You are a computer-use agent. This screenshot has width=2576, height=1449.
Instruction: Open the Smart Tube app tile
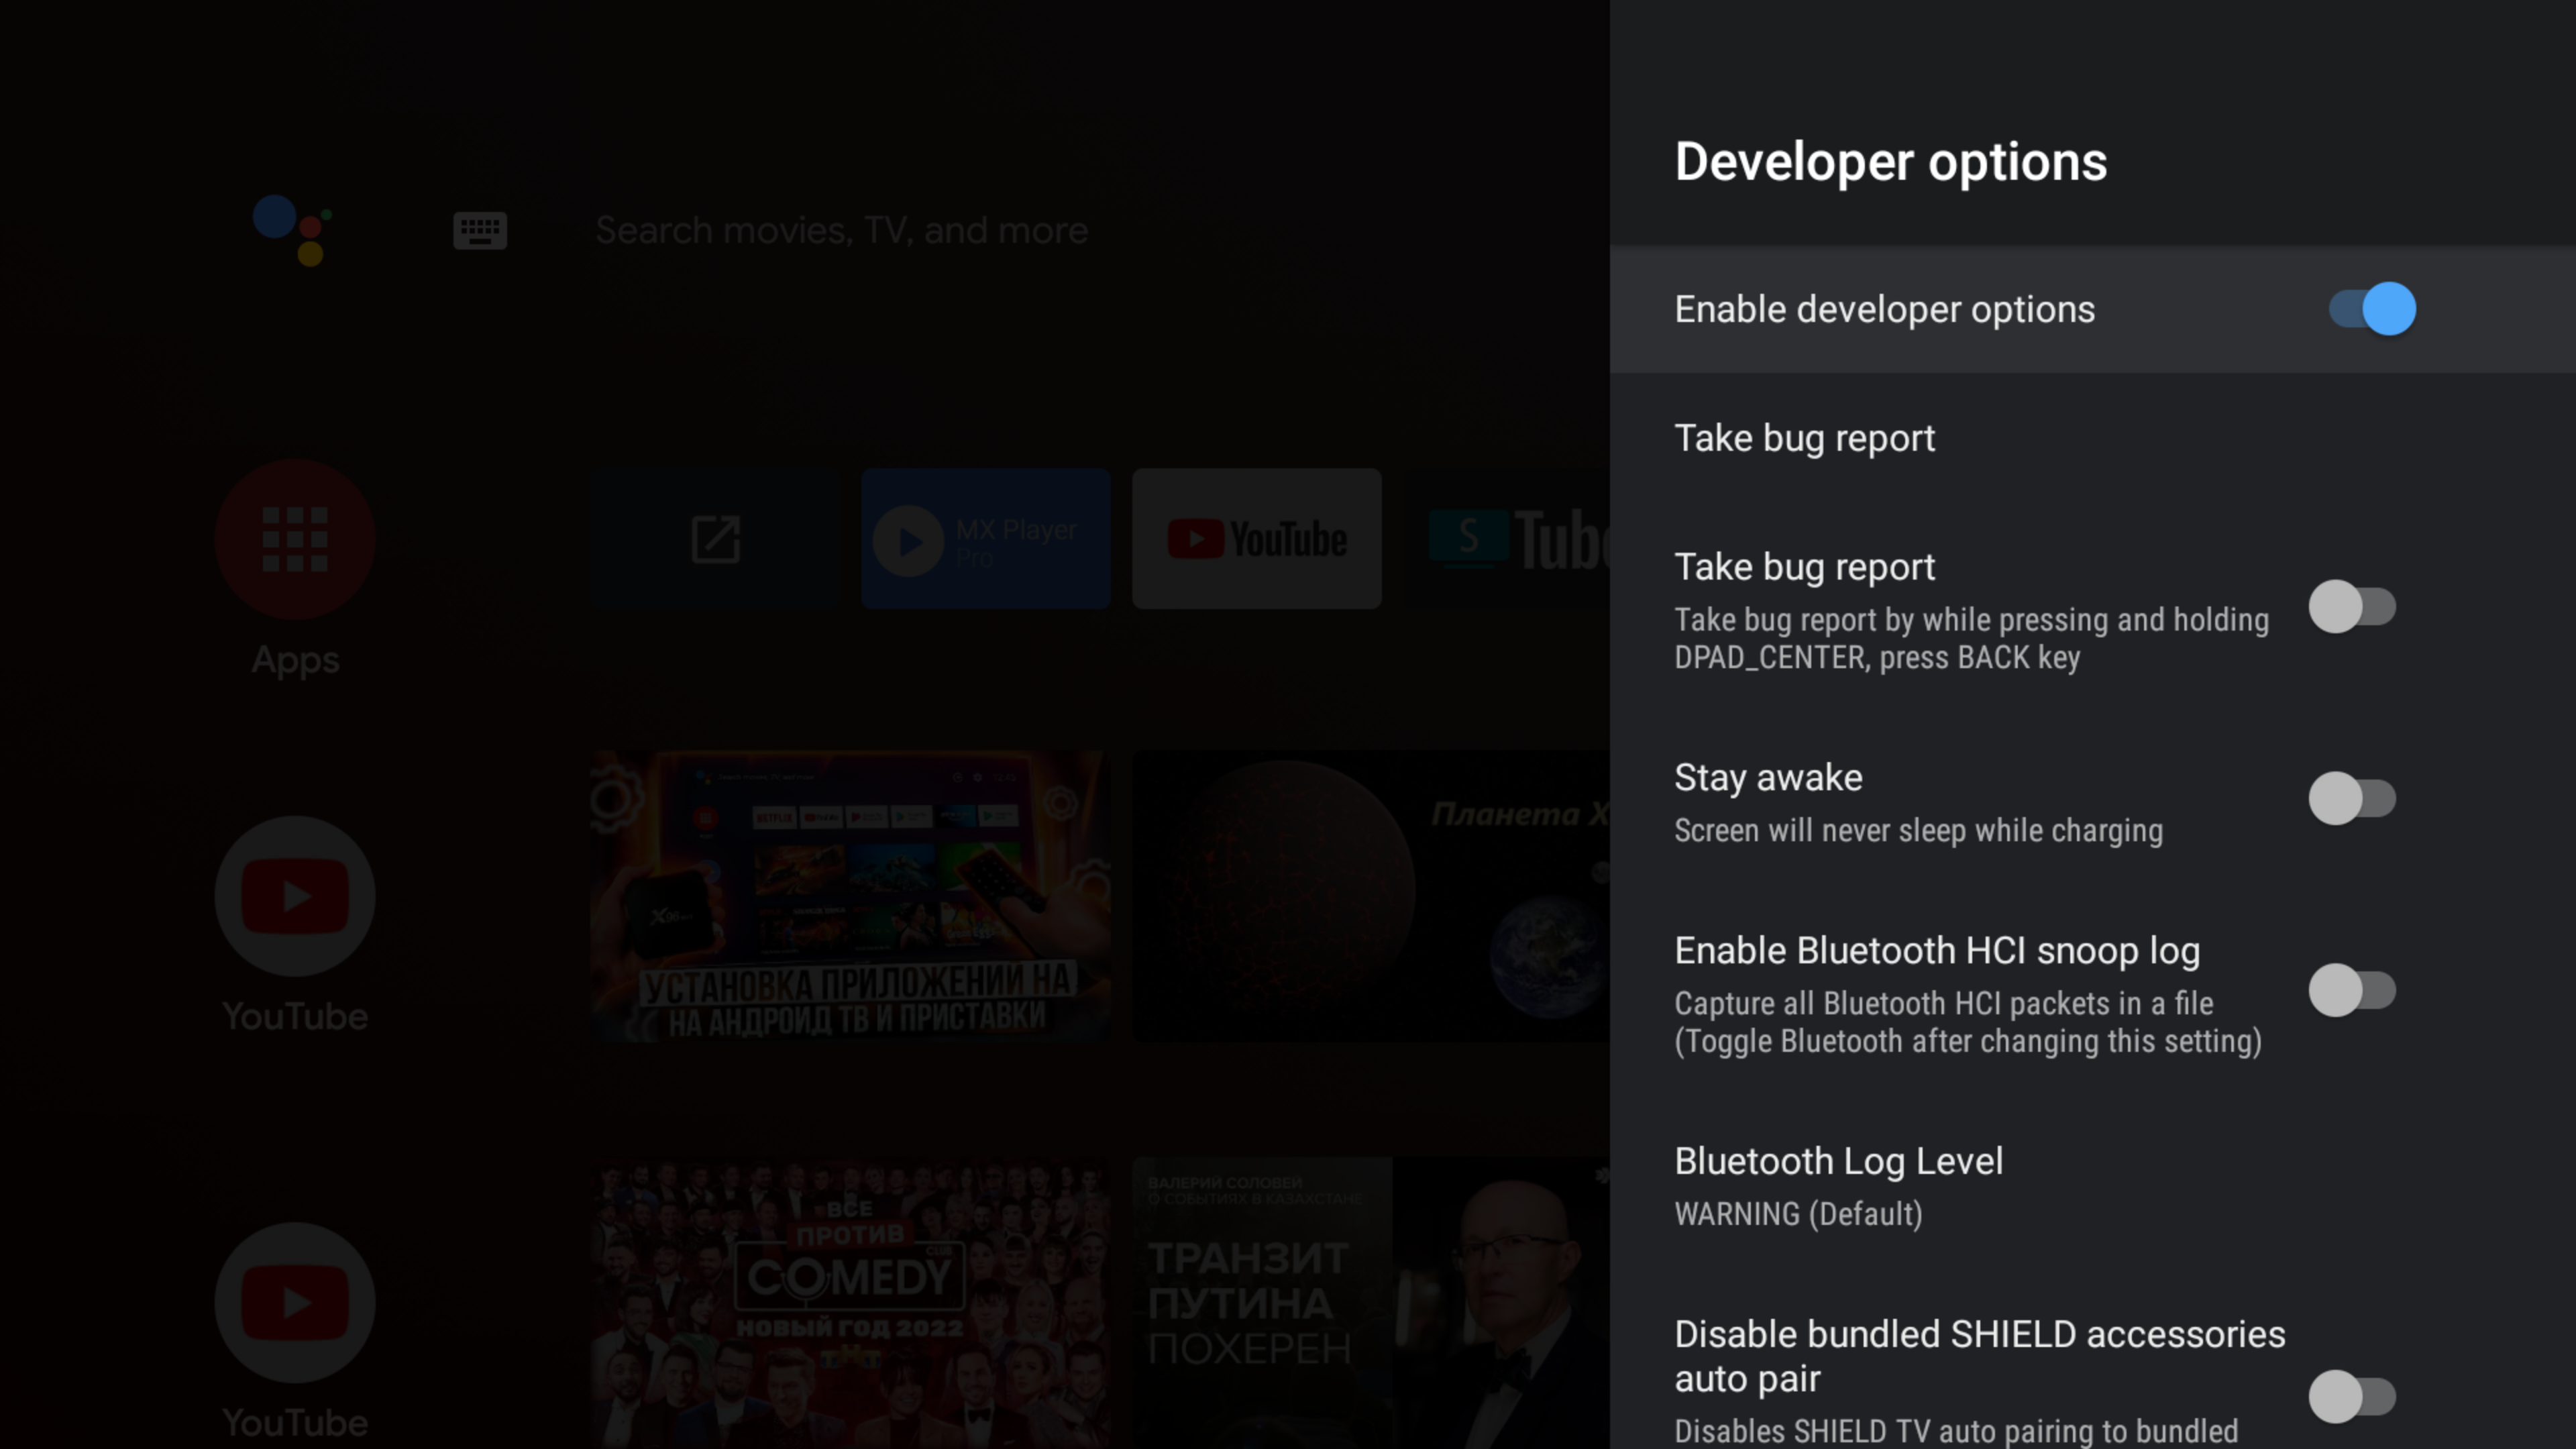(1510, 539)
